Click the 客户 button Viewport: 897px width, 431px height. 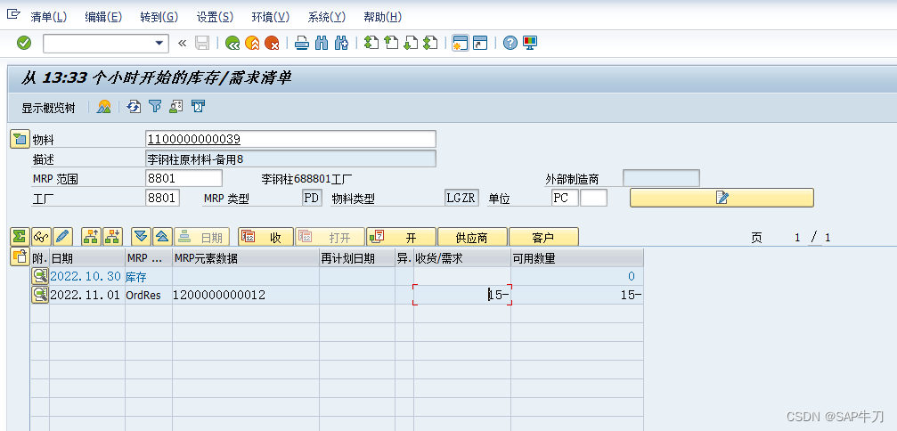[543, 237]
